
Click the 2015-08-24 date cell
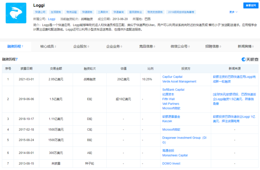pos(26,140)
